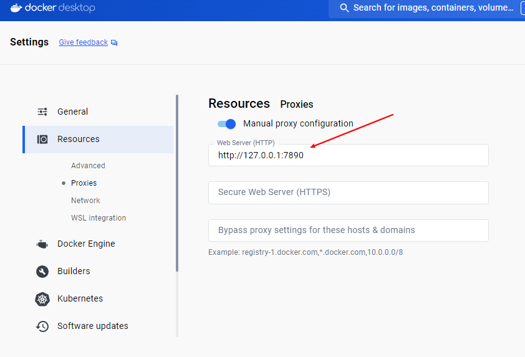Click the Secure Web Server (HTTPS) field
Screen dimensions: 525x357
coord(348,193)
